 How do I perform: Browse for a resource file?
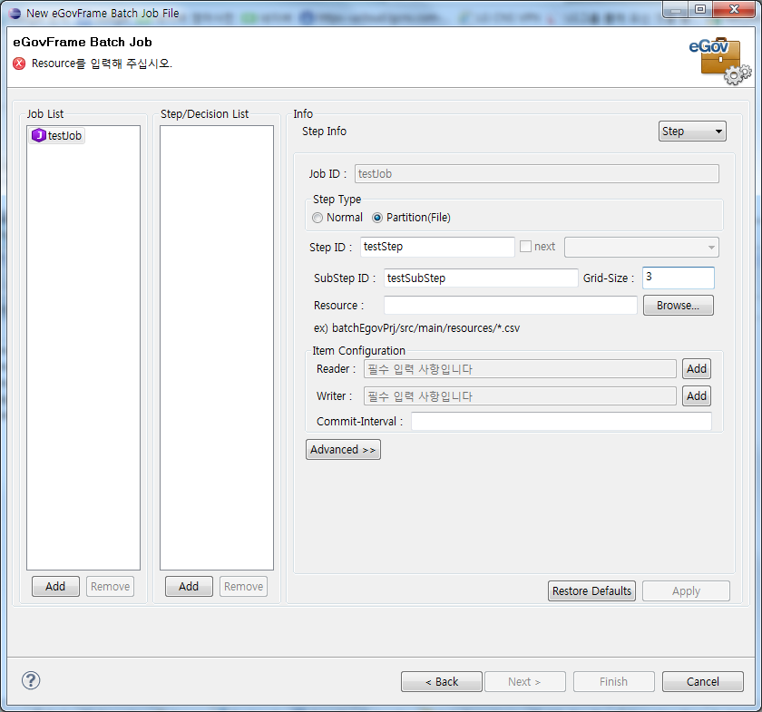(x=678, y=306)
